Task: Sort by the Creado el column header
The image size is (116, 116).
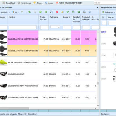Action: pyautogui.click(x=66, y=17)
